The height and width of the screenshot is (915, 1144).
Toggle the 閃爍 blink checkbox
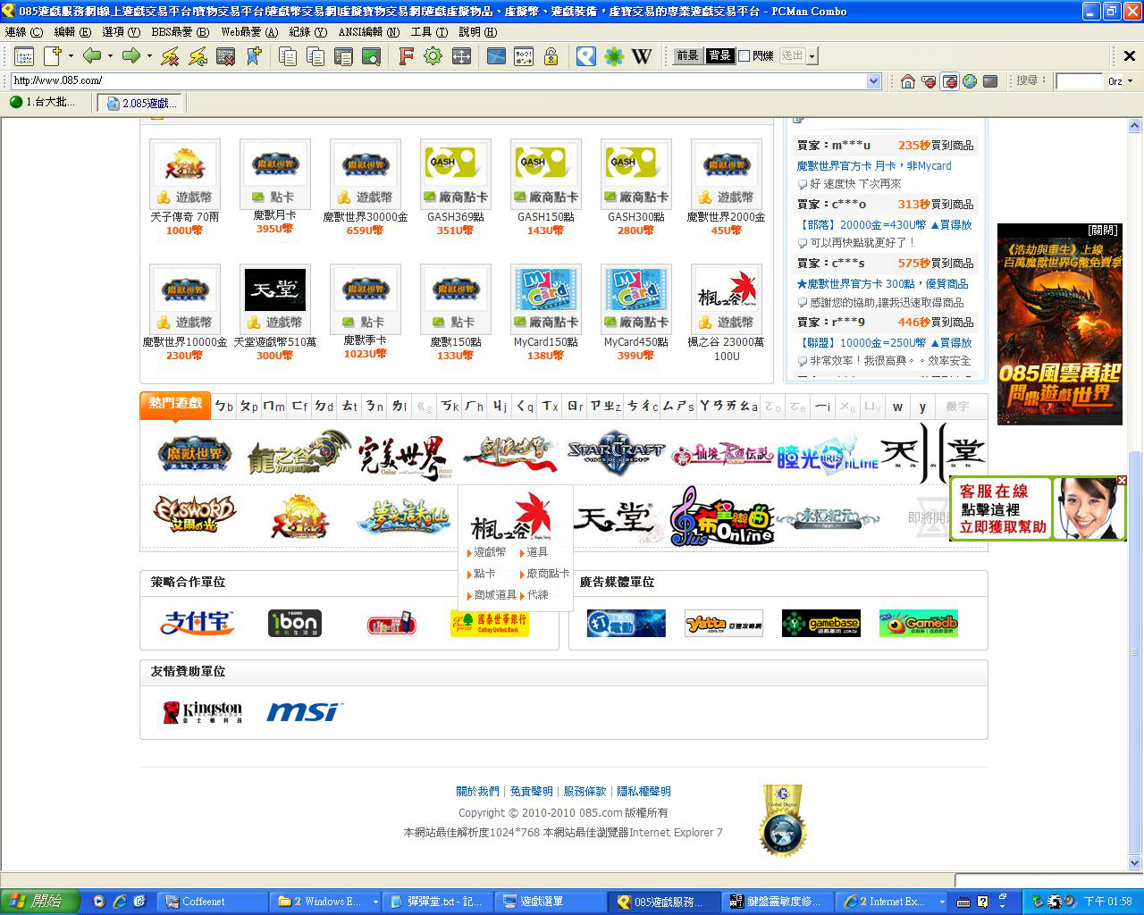coord(744,56)
